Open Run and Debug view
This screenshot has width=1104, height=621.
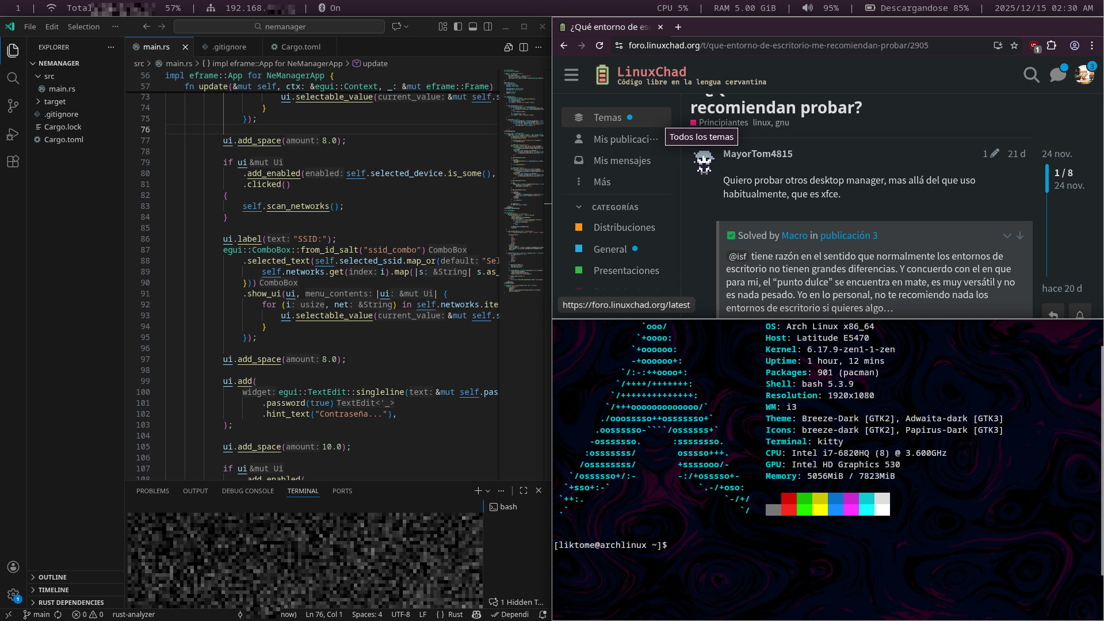13,134
